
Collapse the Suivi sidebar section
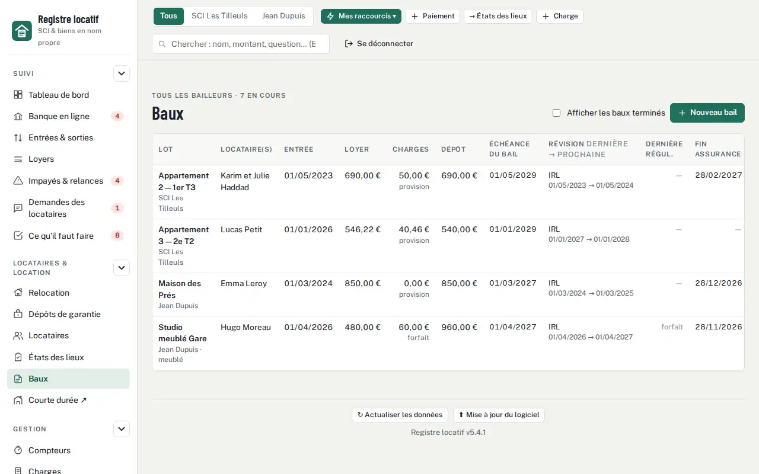[x=122, y=73]
